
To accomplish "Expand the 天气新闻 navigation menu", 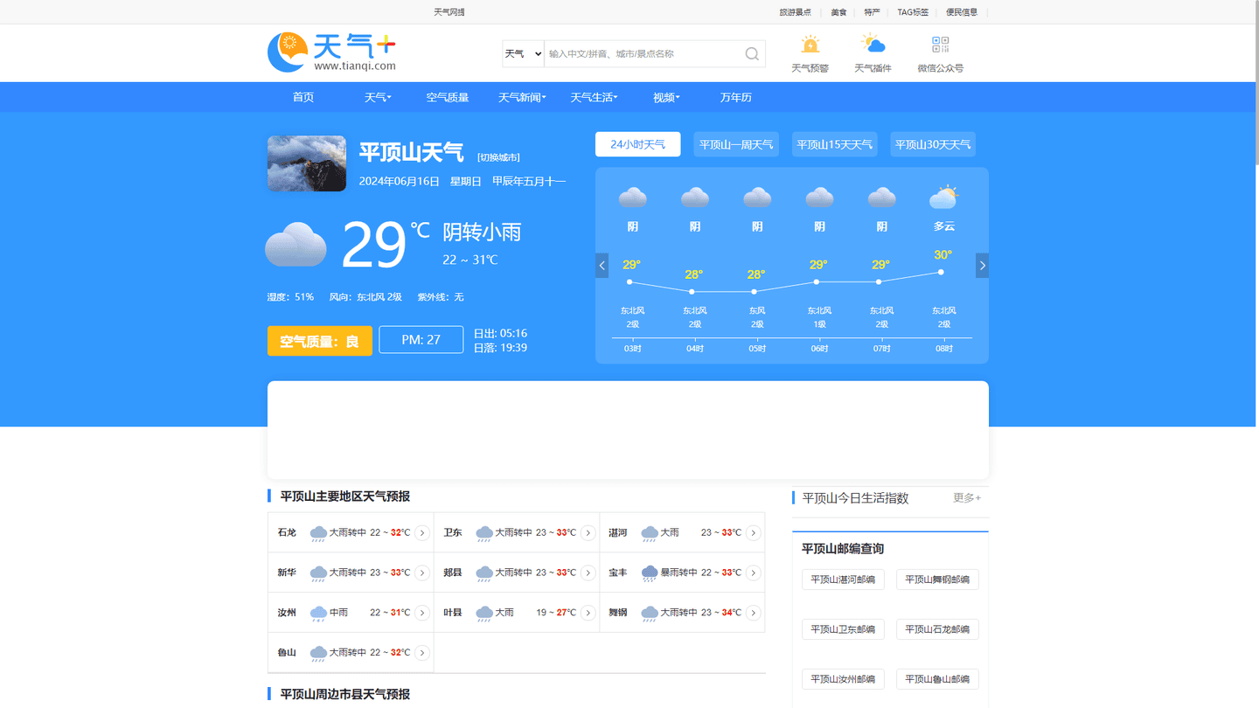I will tap(522, 97).
